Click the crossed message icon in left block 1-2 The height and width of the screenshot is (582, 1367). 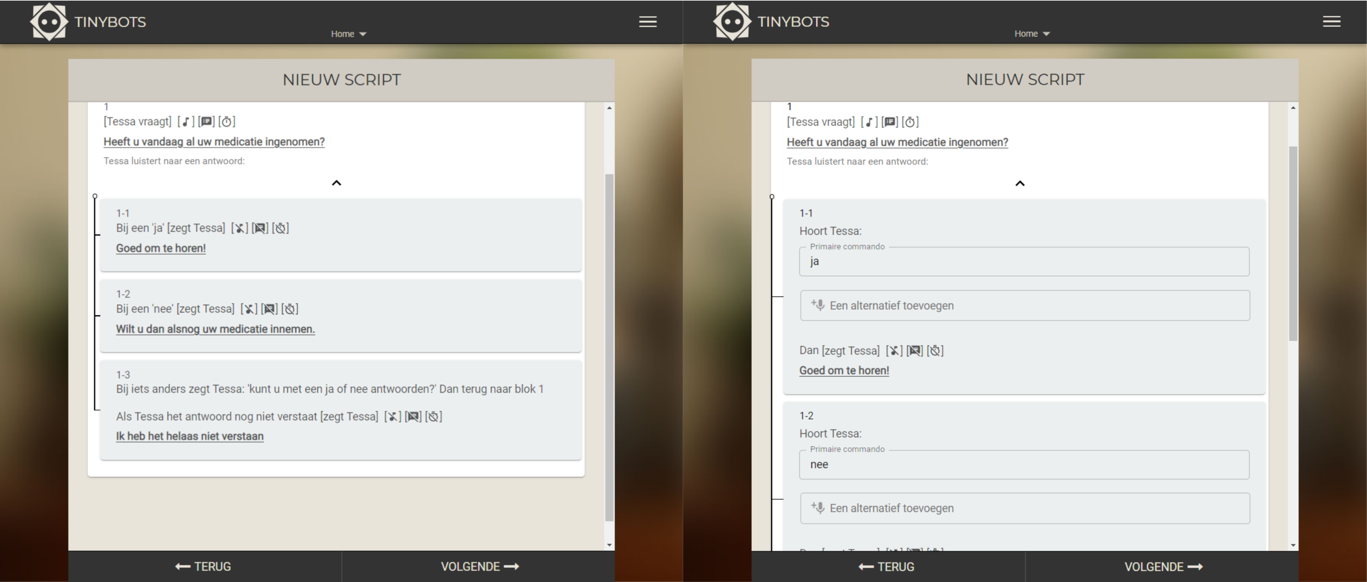tap(269, 309)
